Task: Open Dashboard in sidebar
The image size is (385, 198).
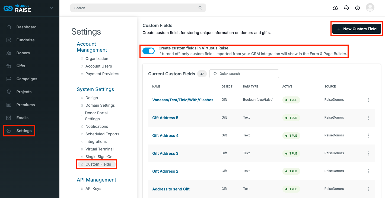Action: pos(26,27)
